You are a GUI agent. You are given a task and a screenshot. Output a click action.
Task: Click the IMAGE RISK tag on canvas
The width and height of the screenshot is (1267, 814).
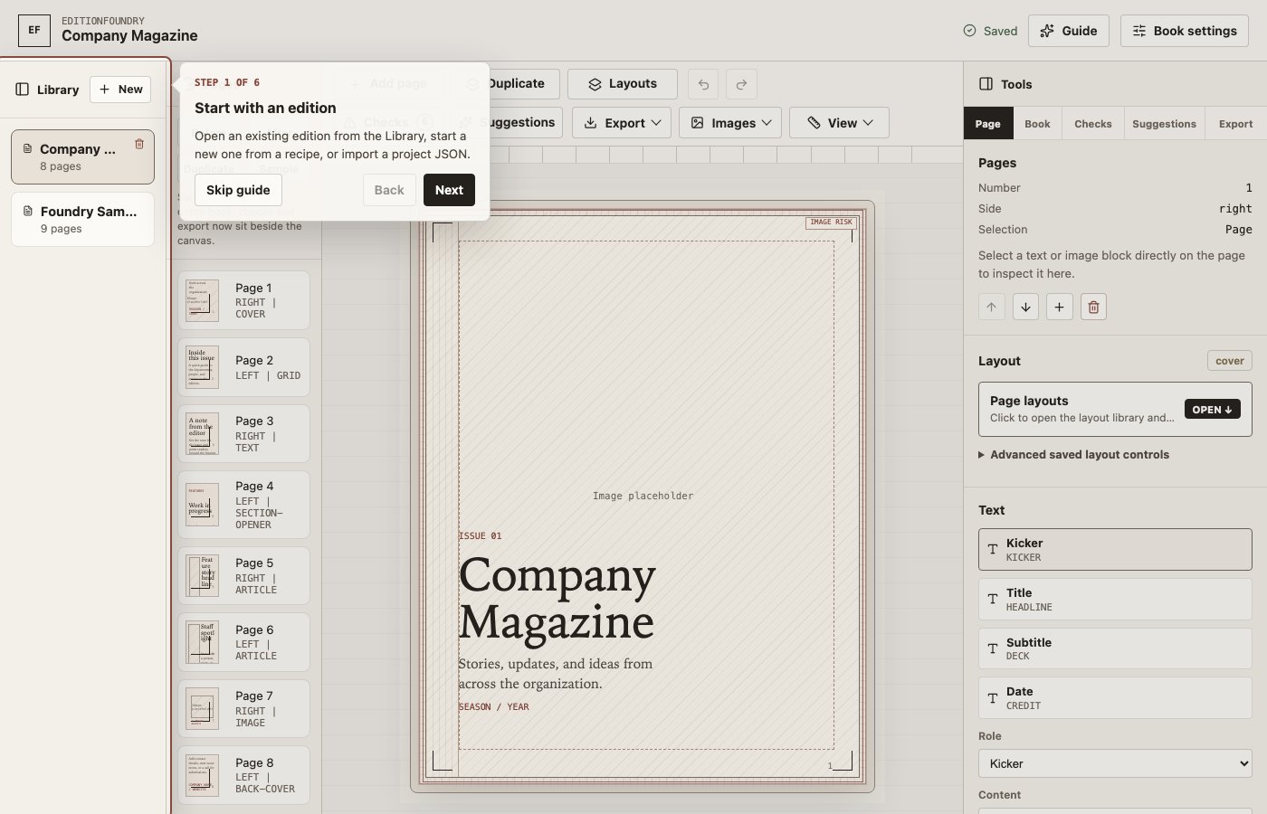pyautogui.click(x=831, y=222)
